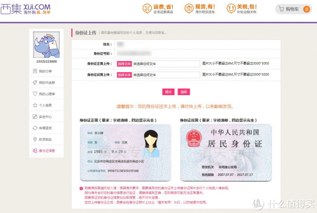Click the star icon for 个人信息

tap(35, 105)
